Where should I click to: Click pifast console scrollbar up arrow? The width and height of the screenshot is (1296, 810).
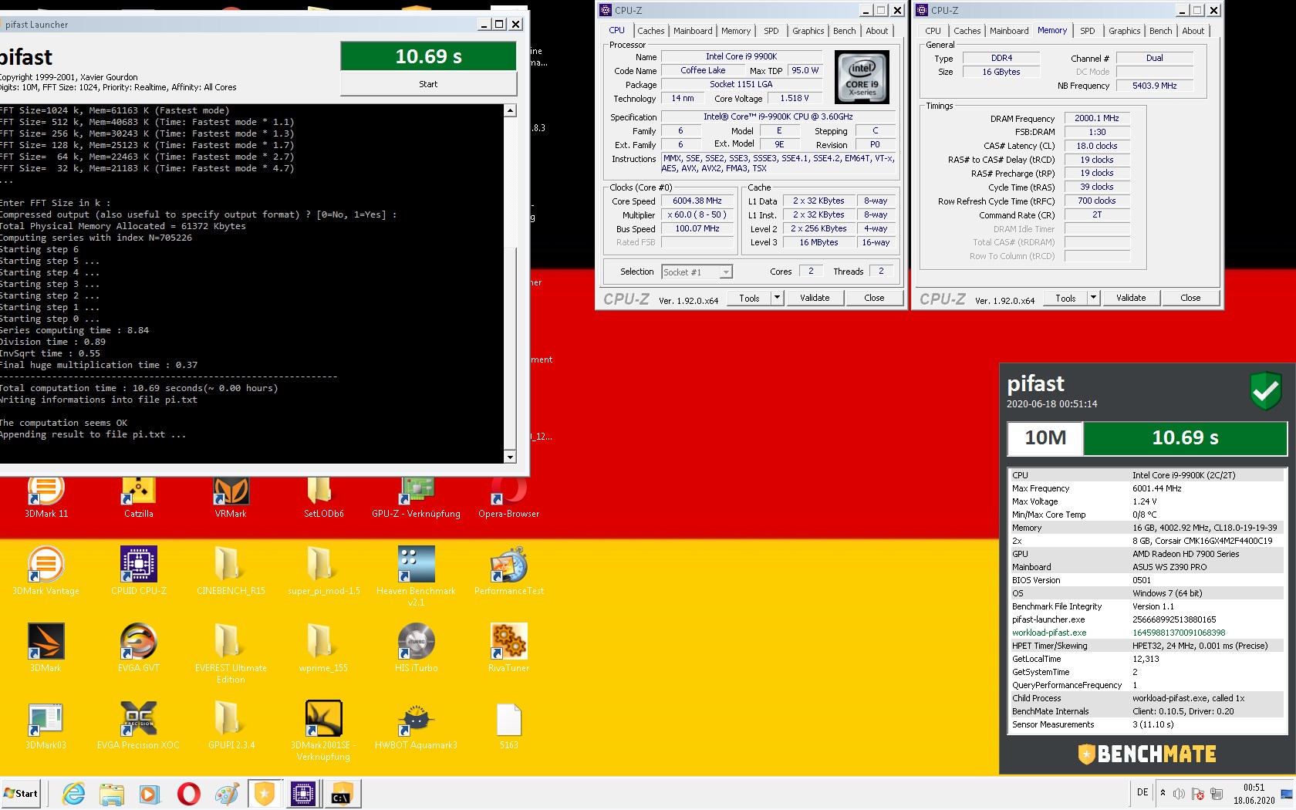click(510, 110)
